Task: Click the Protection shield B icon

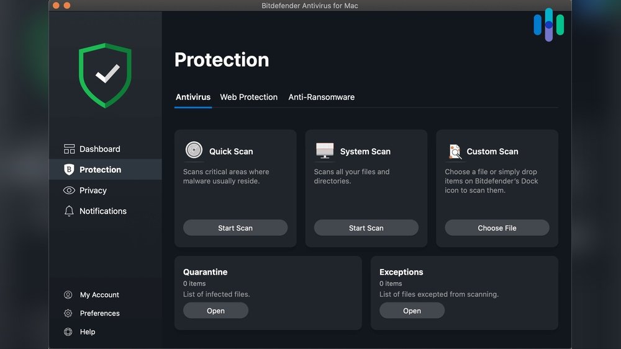Action: click(69, 170)
